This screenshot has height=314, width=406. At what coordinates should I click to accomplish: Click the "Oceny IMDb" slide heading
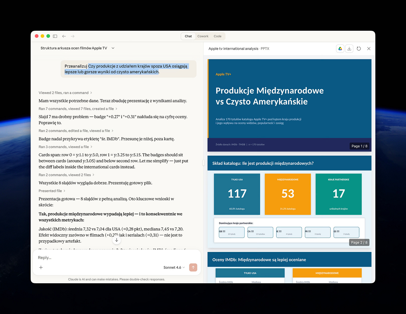tap(259, 260)
